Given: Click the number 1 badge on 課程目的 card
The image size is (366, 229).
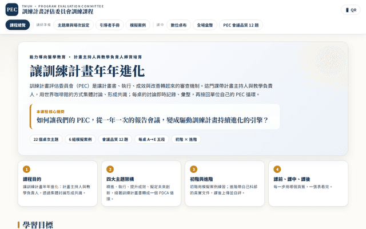Looking at the screenshot, I should click(26, 169).
